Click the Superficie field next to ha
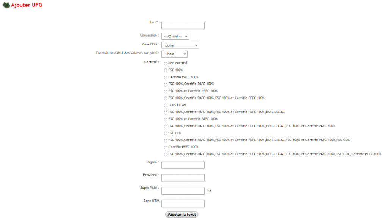 pos(183,190)
